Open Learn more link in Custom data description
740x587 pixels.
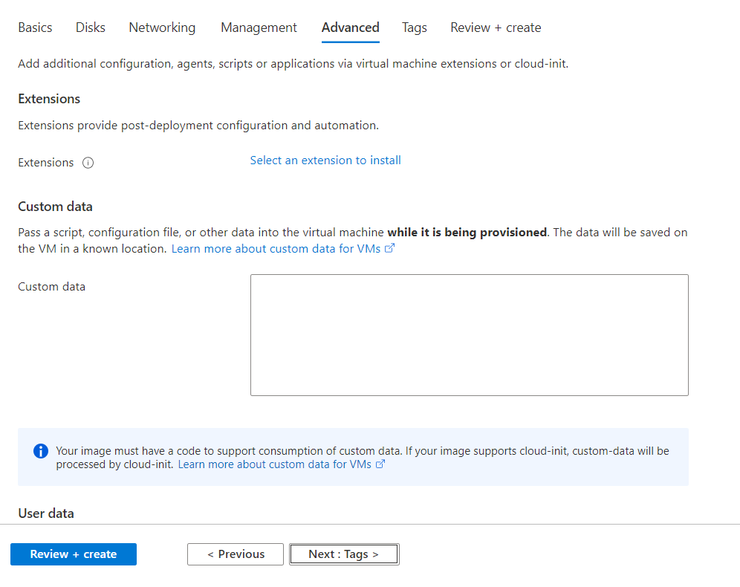click(x=276, y=249)
